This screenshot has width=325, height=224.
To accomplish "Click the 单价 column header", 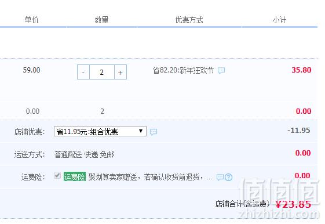I will coord(31,20).
